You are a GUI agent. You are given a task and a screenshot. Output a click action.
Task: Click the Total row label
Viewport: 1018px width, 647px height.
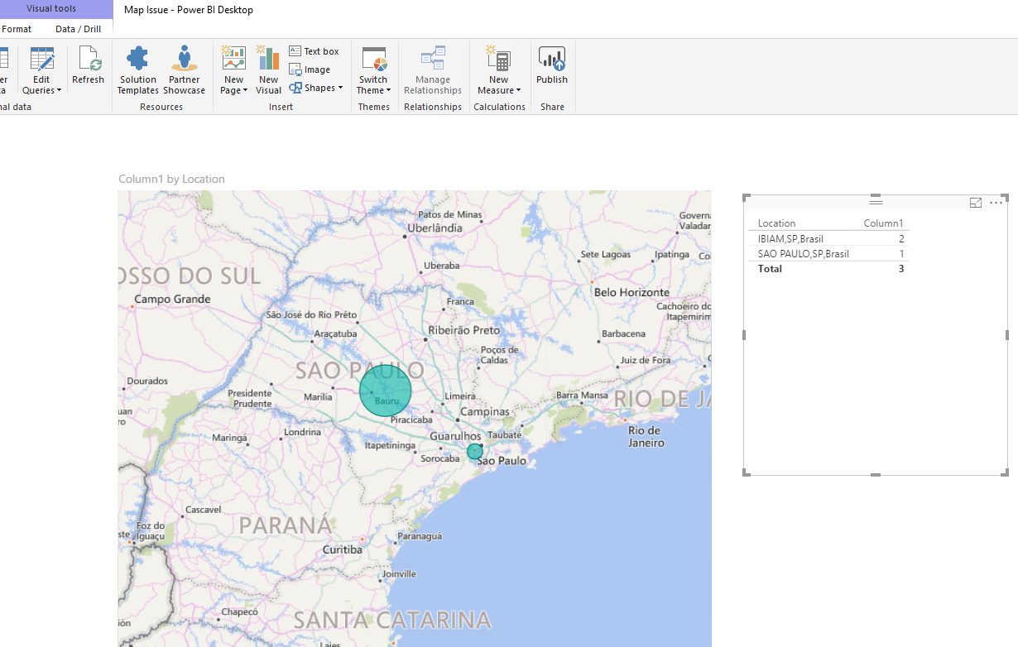770,269
